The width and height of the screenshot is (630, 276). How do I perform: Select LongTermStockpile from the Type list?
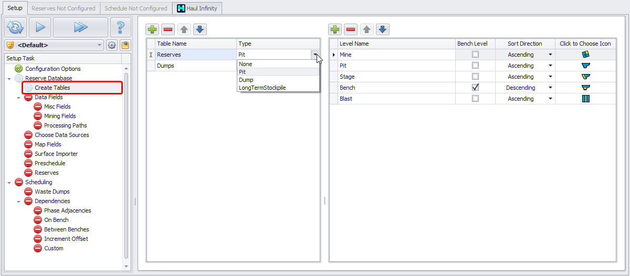pyautogui.click(x=262, y=88)
